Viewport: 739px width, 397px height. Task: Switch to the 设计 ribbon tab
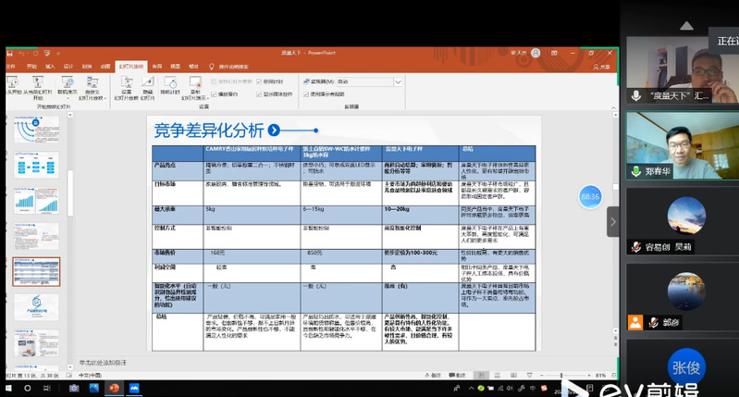[x=68, y=67]
